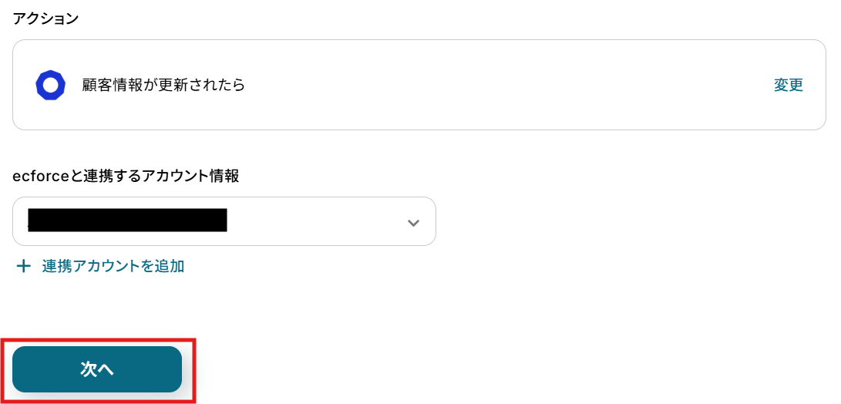Open the ecforce account dropdown
The height and width of the screenshot is (404, 841).
(x=224, y=221)
